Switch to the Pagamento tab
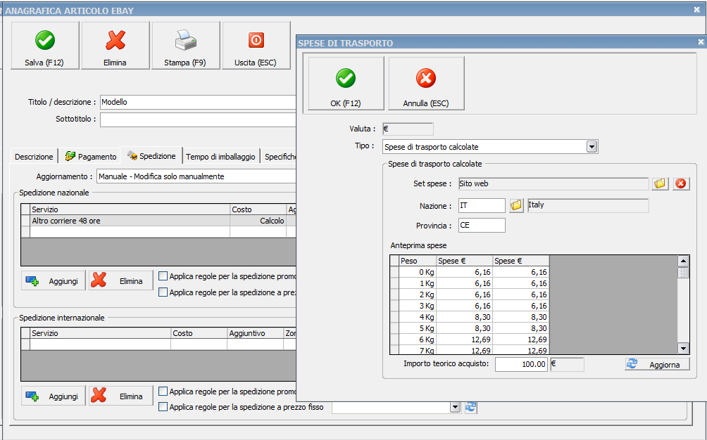The height and width of the screenshot is (440, 707). pyautogui.click(x=91, y=157)
